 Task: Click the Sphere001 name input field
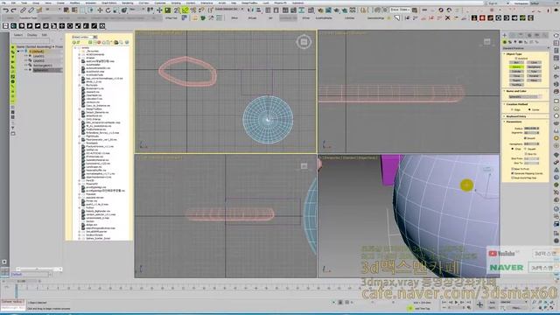(523, 97)
